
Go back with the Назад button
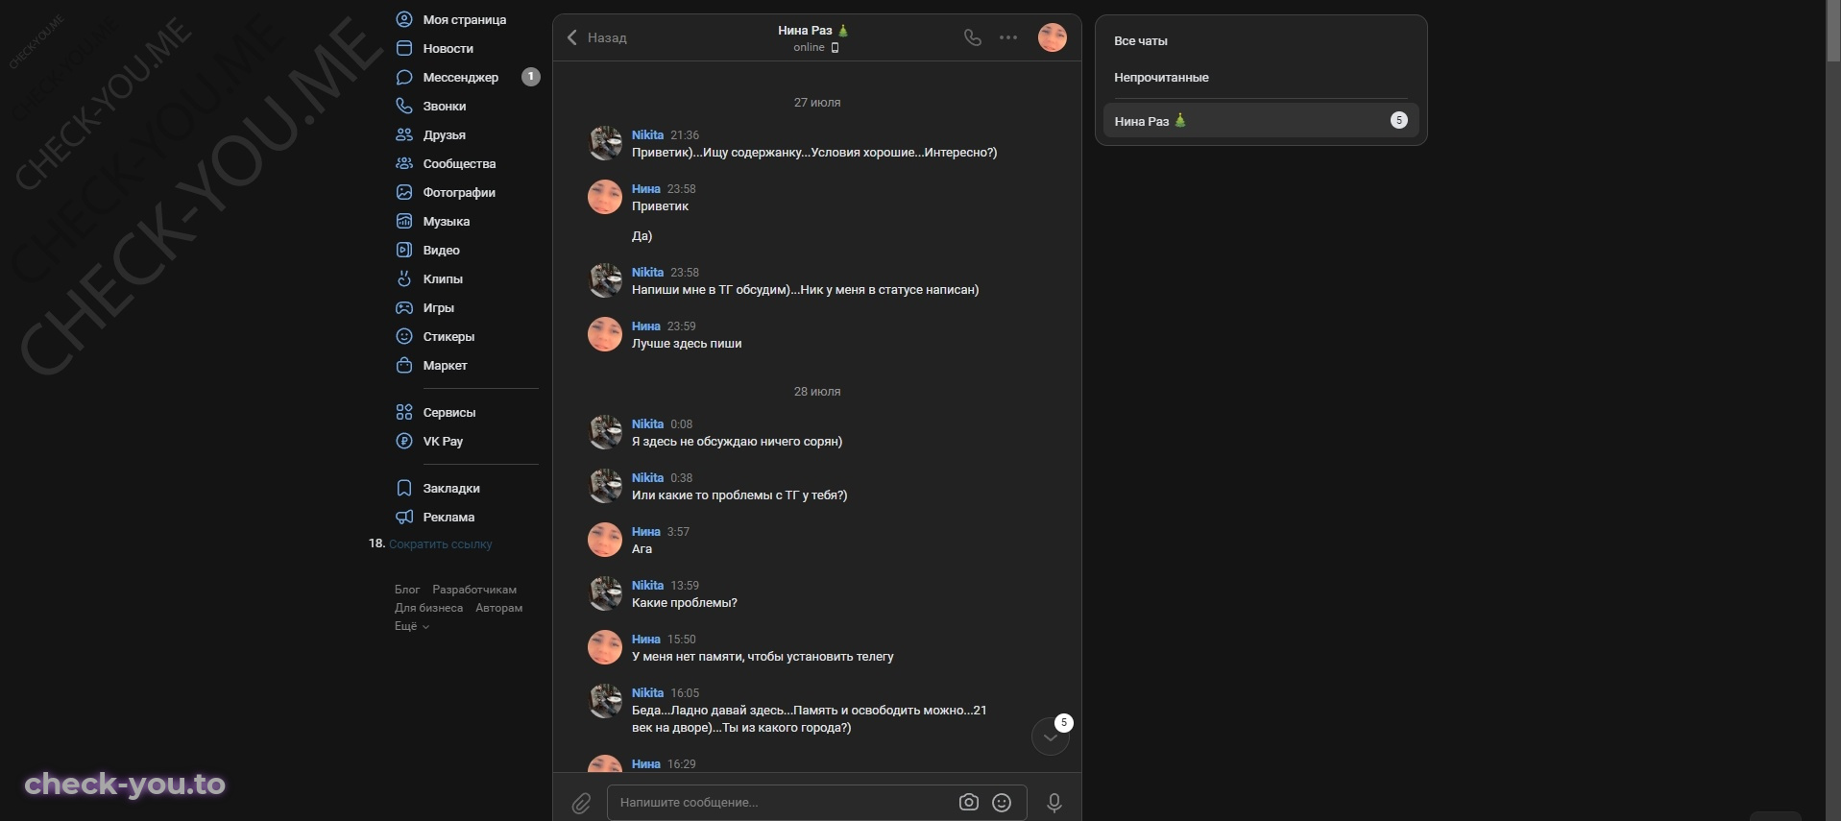[x=596, y=37]
